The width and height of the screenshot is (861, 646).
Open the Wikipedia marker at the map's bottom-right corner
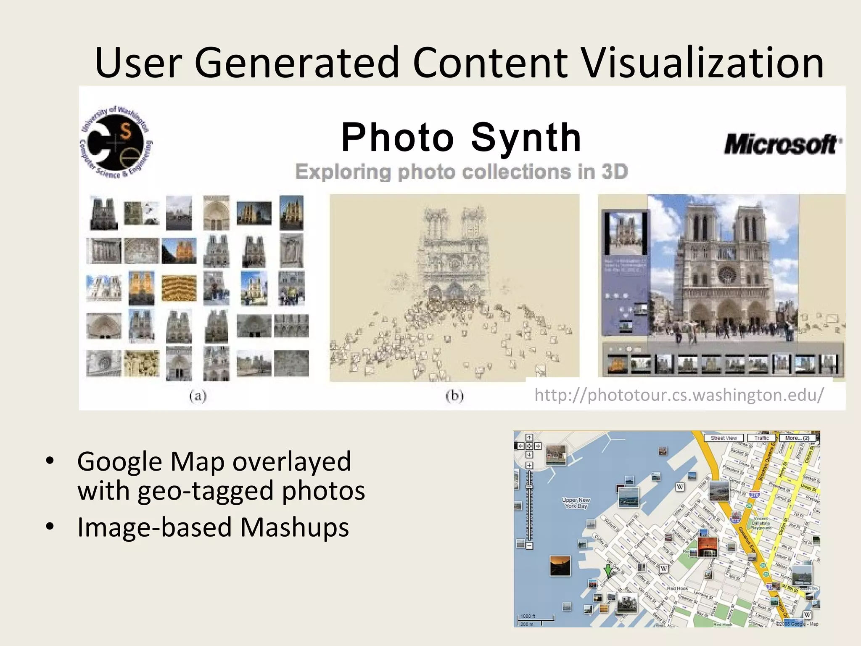pos(807,614)
